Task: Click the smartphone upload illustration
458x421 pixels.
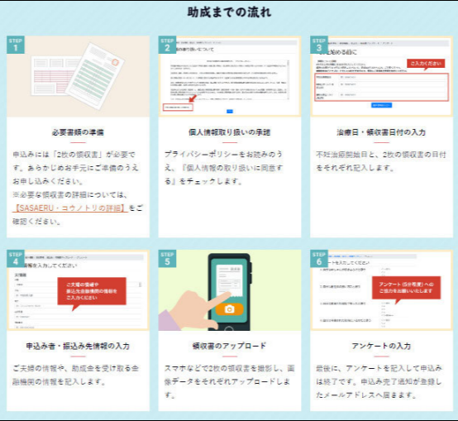Action: [230, 290]
